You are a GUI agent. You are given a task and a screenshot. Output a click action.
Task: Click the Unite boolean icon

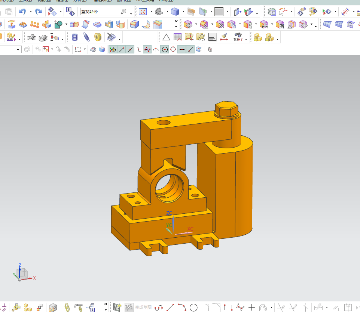coord(58,24)
